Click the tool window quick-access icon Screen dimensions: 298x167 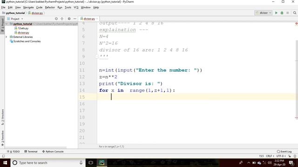(3, 156)
